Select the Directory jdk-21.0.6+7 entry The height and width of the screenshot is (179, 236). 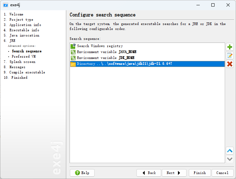(147, 64)
